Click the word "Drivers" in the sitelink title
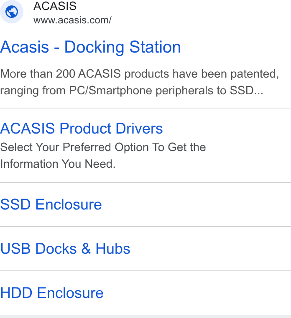Image resolution: width=291 pixels, height=318 pixels. [139, 129]
